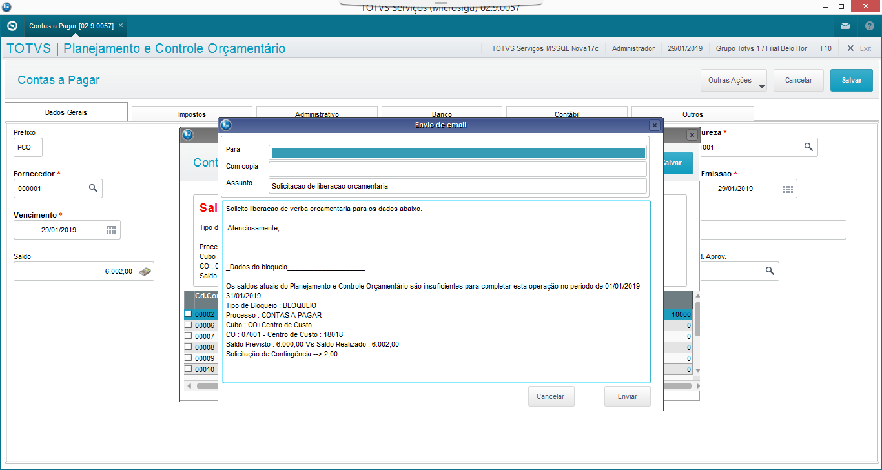Click the "Processo : CONTAS A PAGAR" line
The height and width of the screenshot is (470, 882).
(x=274, y=315)
